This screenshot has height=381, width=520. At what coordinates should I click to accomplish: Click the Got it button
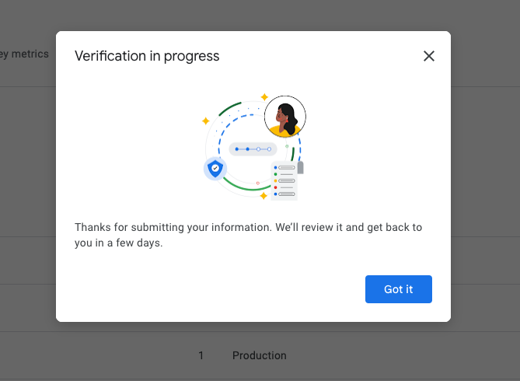click(398, 289)
